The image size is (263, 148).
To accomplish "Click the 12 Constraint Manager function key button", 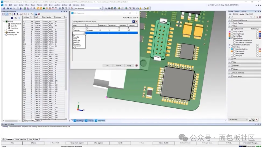I will 250,143.
